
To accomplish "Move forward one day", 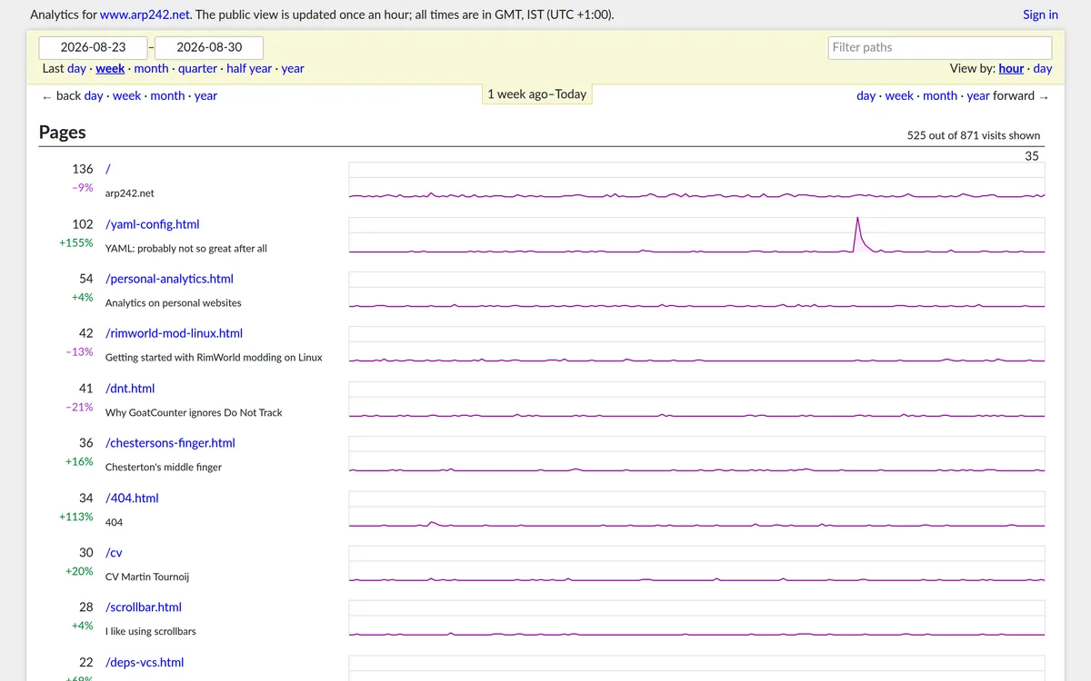I will coord(866,95).
